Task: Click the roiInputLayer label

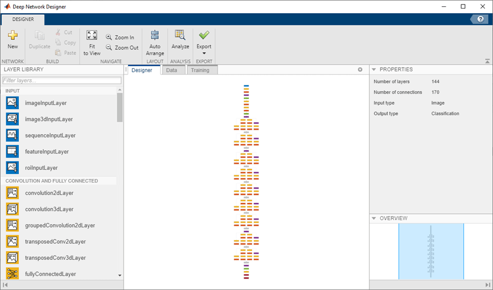Action: tap(42, 168)
